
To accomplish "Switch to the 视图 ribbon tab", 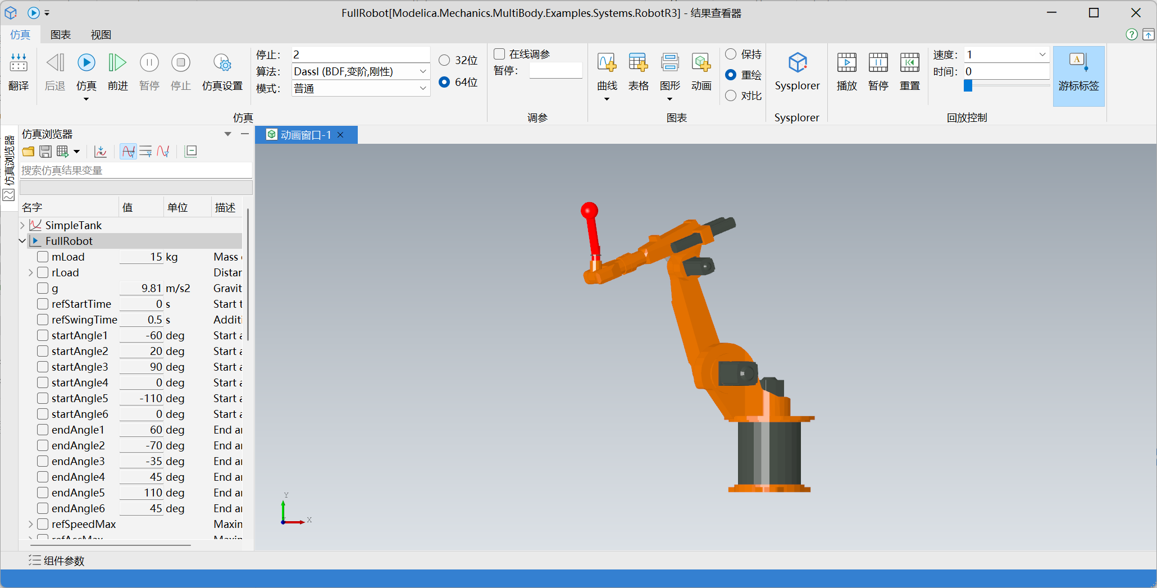I will click(x=101, y=35).
